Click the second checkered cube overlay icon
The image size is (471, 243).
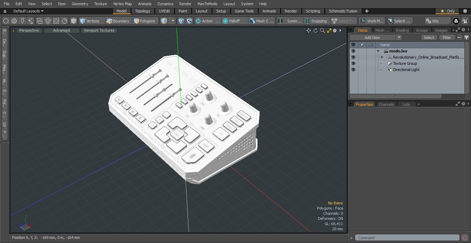189,21
